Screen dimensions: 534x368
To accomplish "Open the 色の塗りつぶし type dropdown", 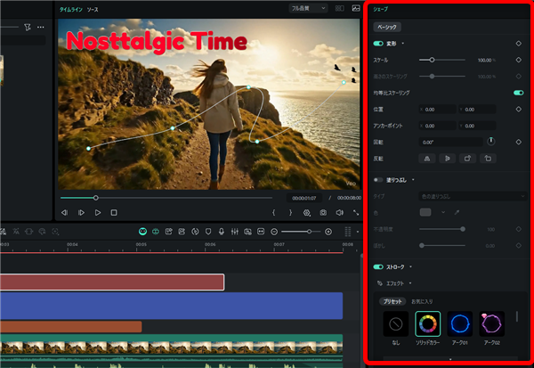I will [472, 195].
